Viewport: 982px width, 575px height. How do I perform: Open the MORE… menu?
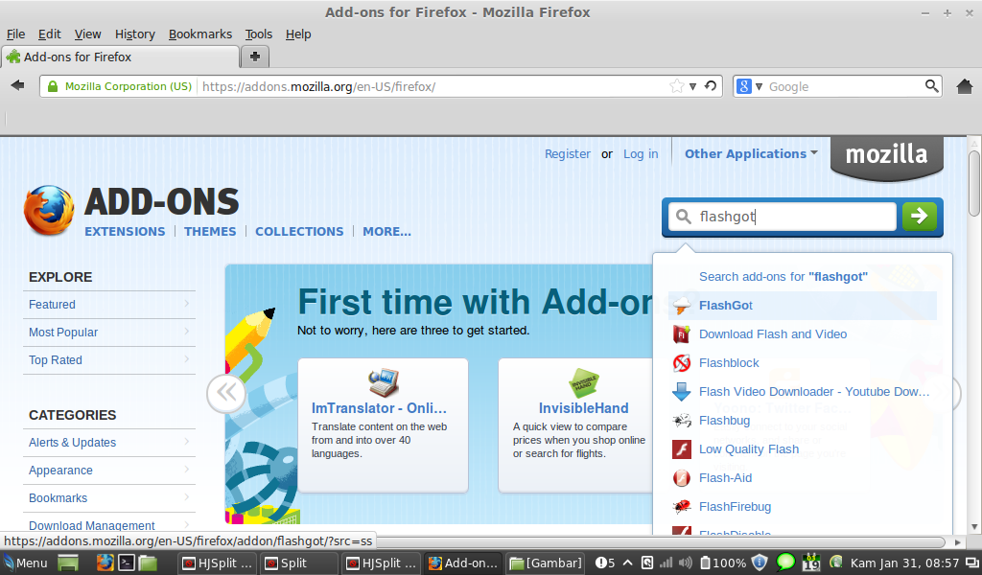point(387,232)
